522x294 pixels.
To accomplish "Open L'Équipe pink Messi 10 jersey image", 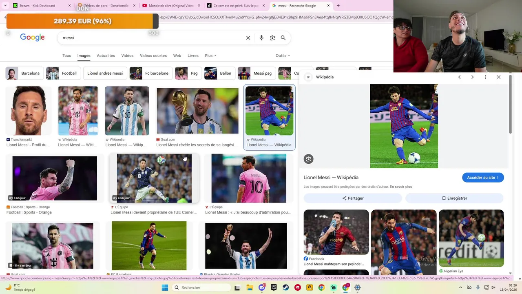I will tap(249, 178).
